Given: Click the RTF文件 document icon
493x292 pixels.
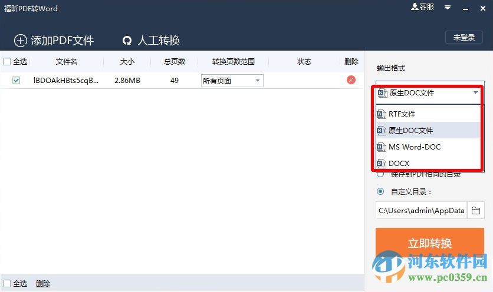Looking at the screenshot, I should click(382, 114).
